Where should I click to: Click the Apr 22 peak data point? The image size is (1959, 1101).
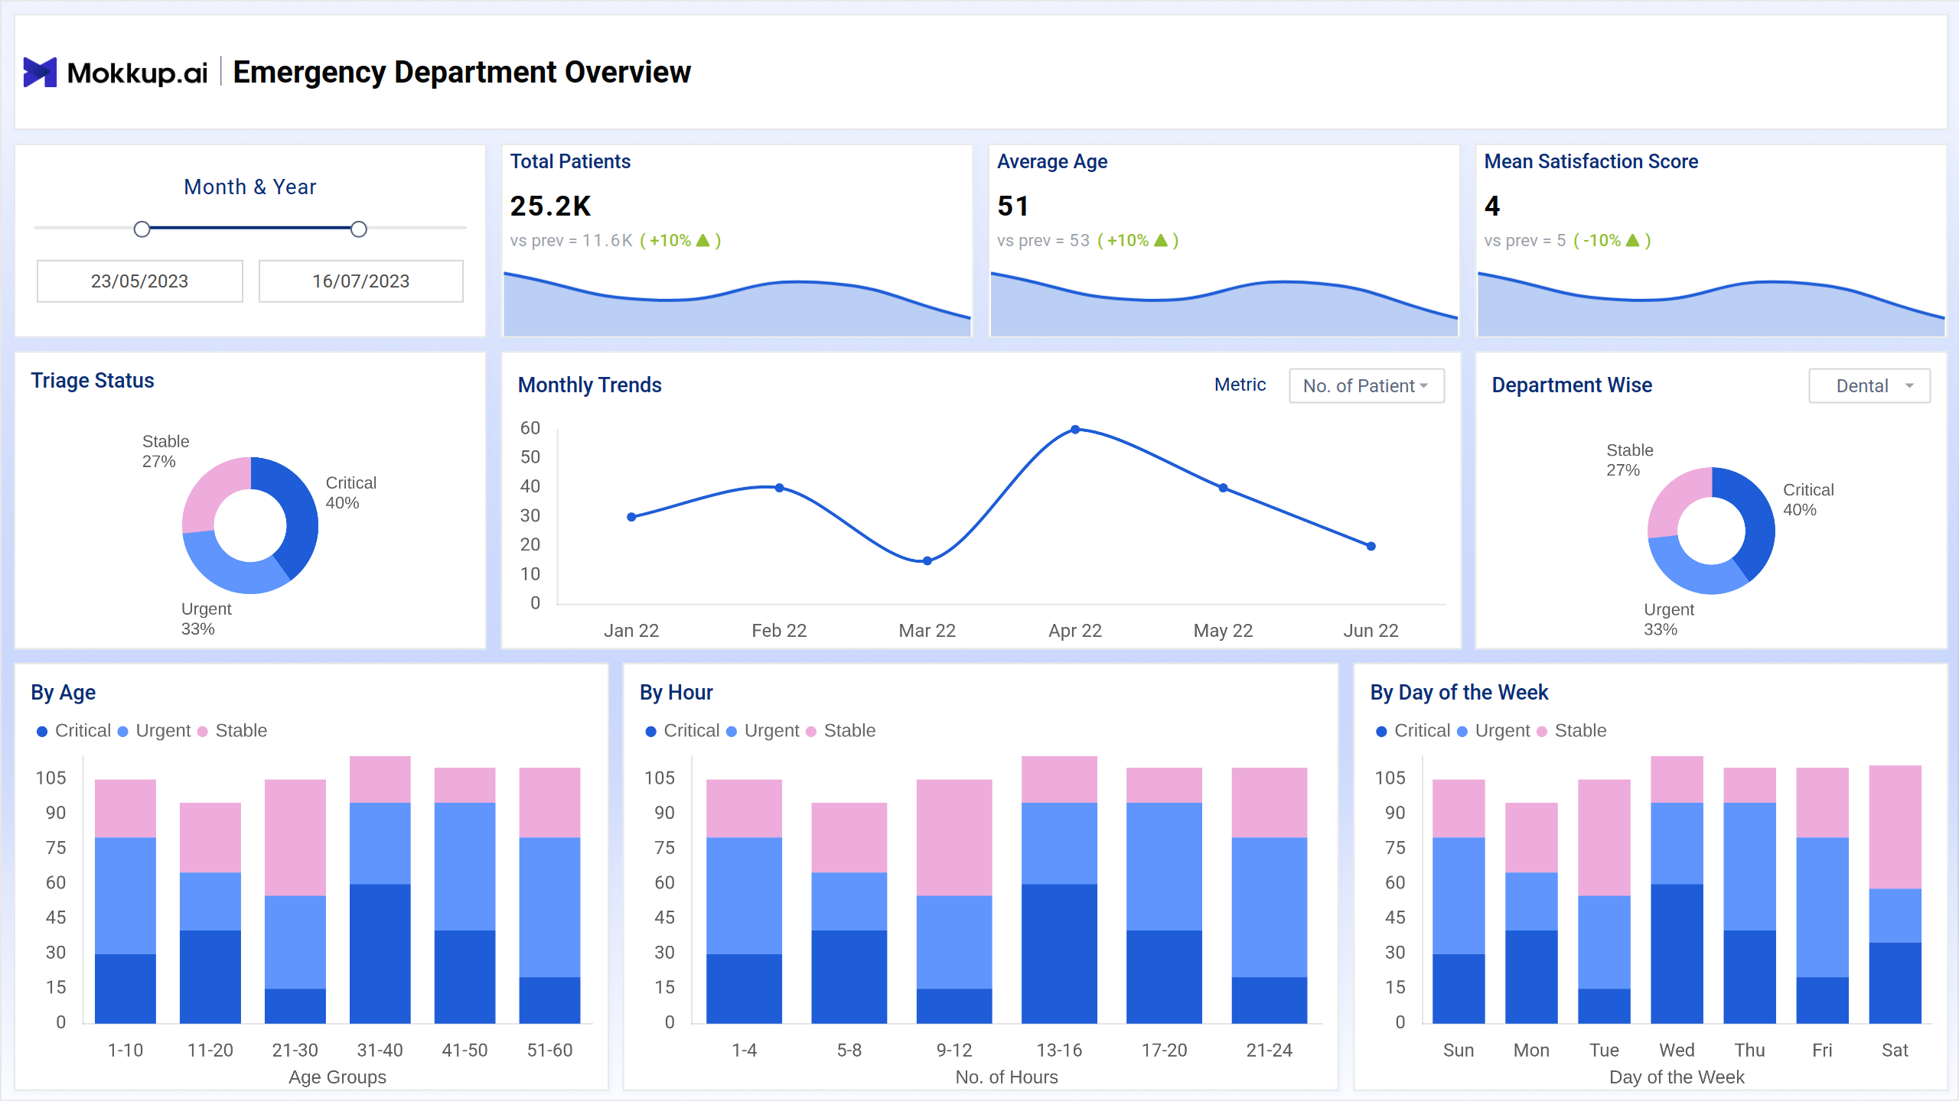coord(1075,430)
